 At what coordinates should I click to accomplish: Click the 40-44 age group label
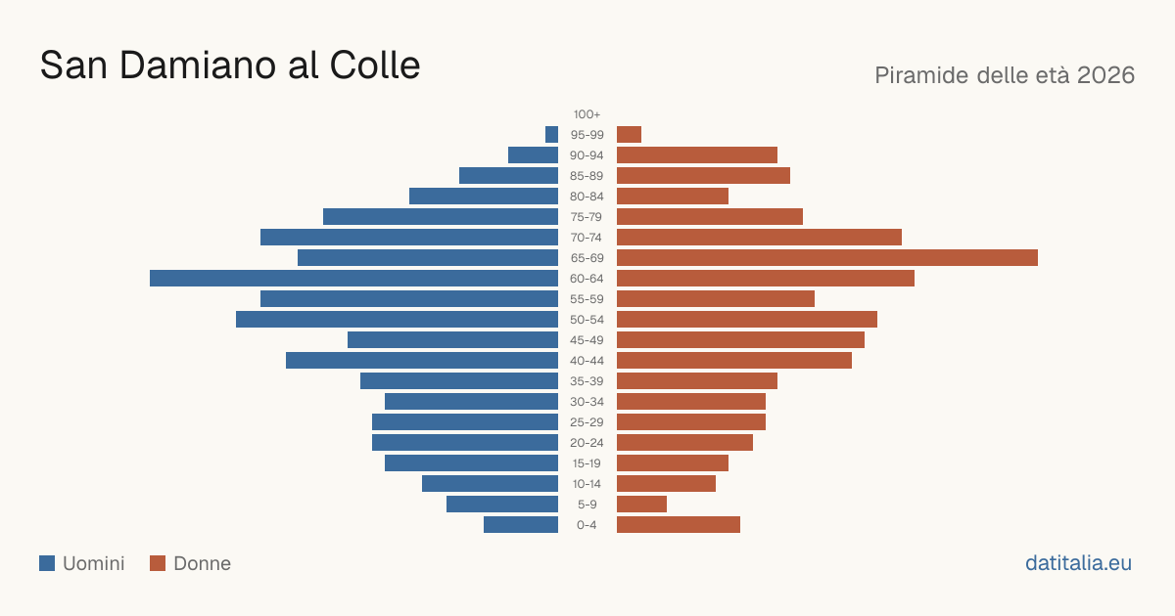coord(587,361)
